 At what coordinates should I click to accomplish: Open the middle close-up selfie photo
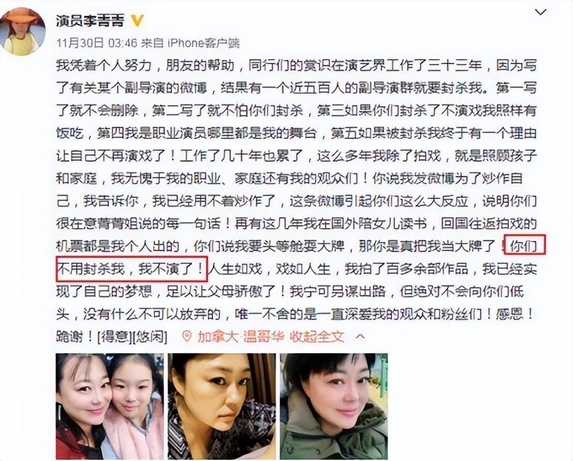tap(222, 407)
